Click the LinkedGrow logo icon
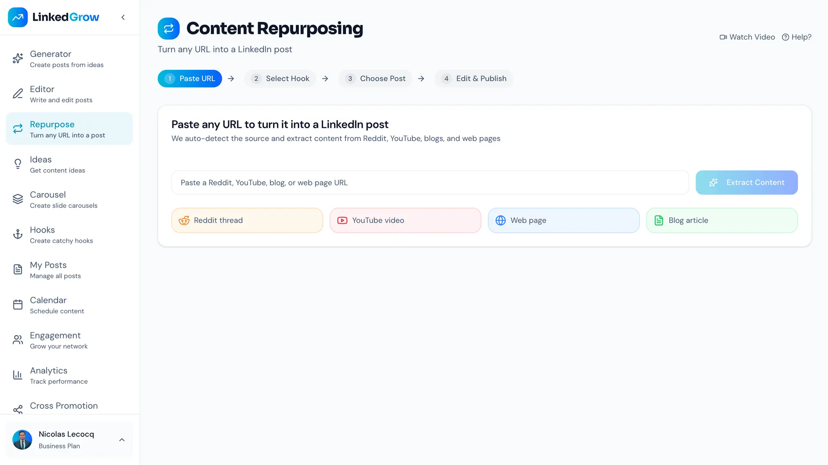828x465 pixels. pyautogui.click(x=18, y=17)
